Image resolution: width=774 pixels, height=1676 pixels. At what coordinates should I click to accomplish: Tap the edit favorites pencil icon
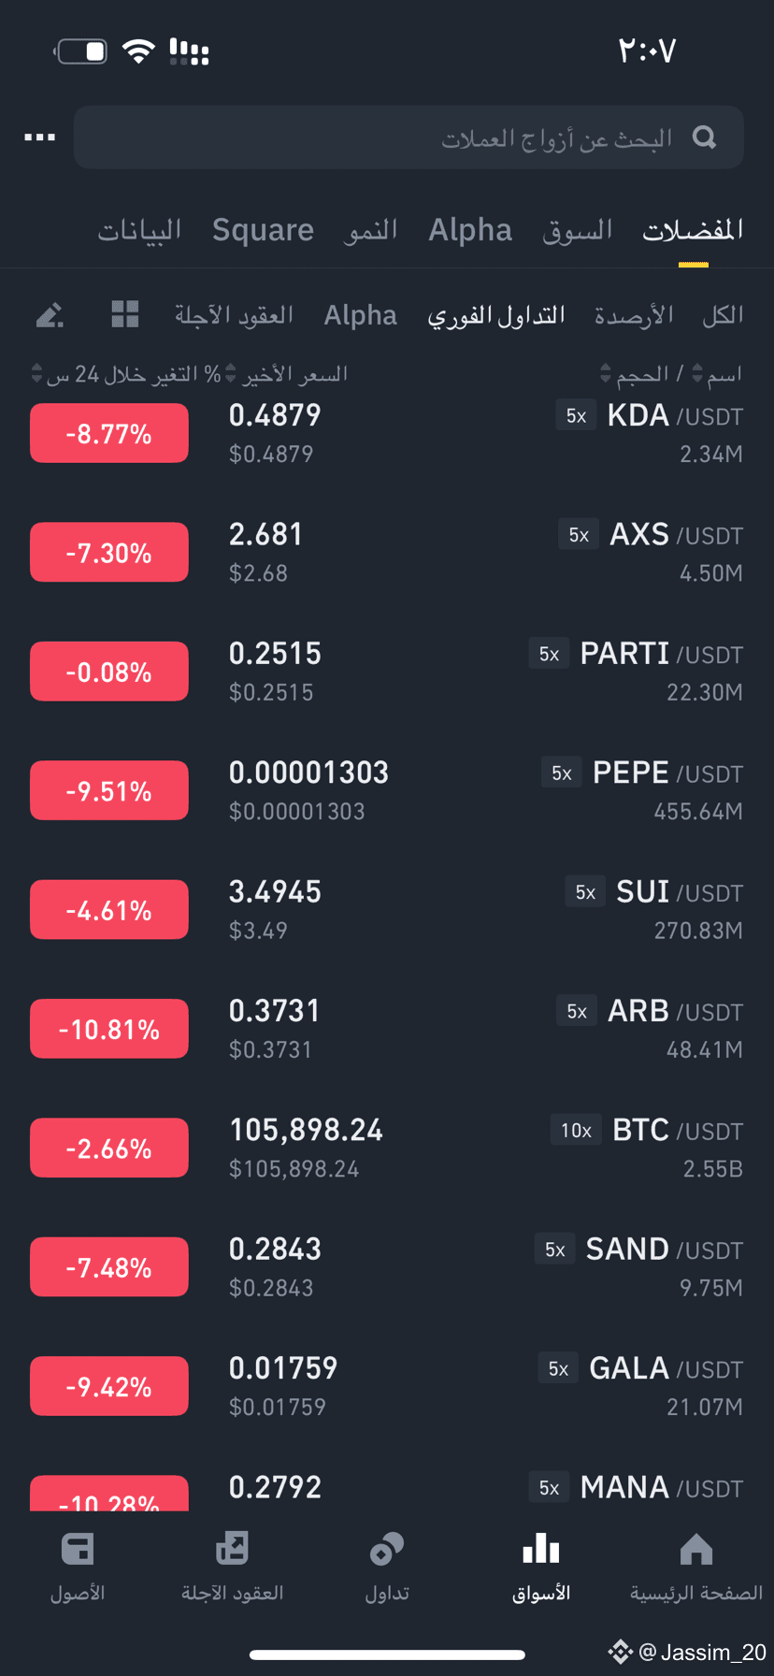click(50, 315)
